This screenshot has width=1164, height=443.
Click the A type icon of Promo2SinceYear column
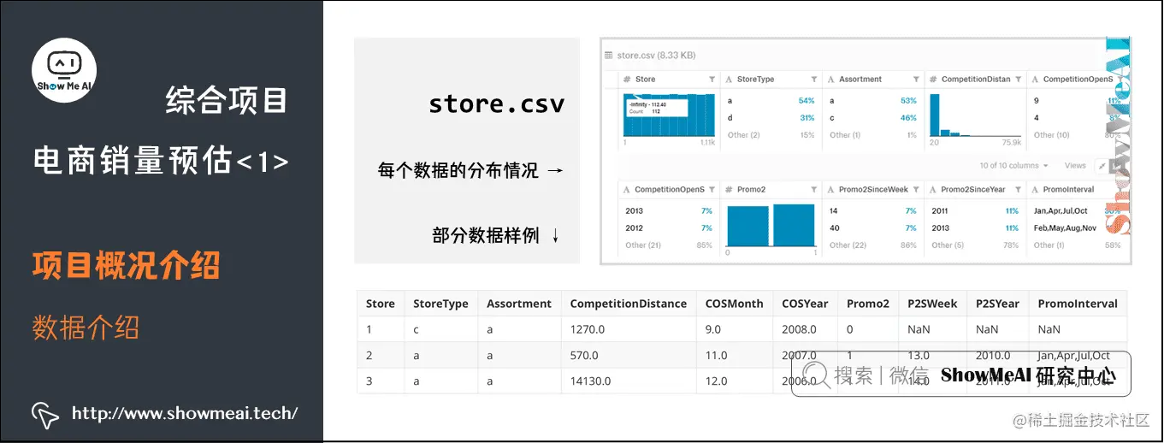934,190
